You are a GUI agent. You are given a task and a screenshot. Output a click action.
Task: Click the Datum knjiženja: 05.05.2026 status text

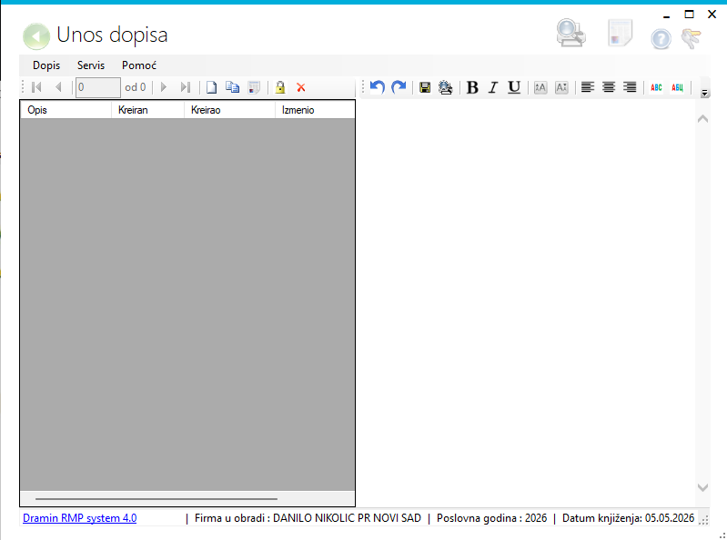pyautogui.click(x=628, y=518)
